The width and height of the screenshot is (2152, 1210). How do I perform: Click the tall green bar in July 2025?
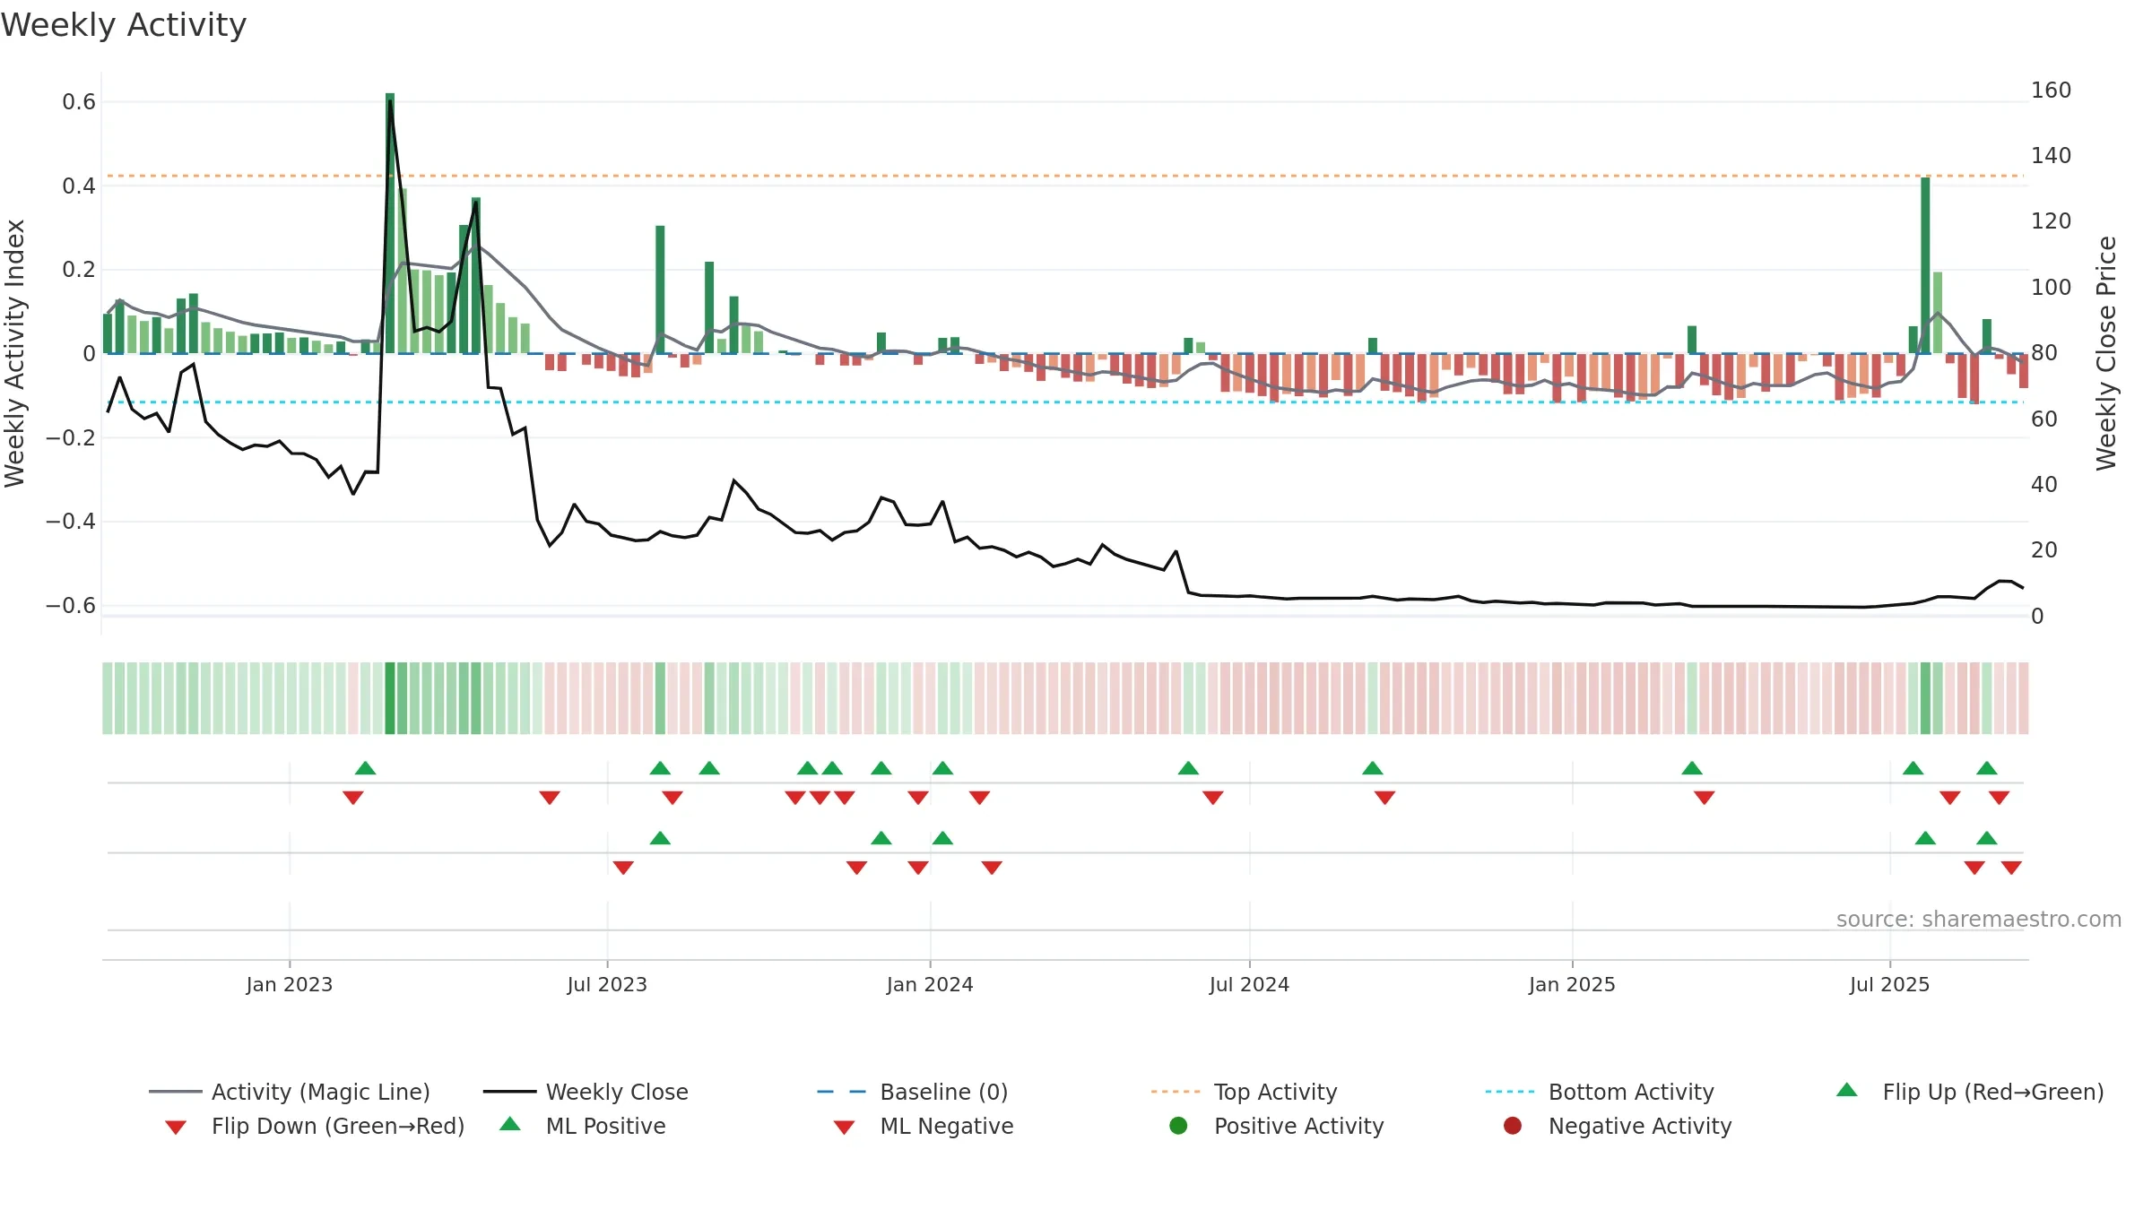tap(1925, 265)
